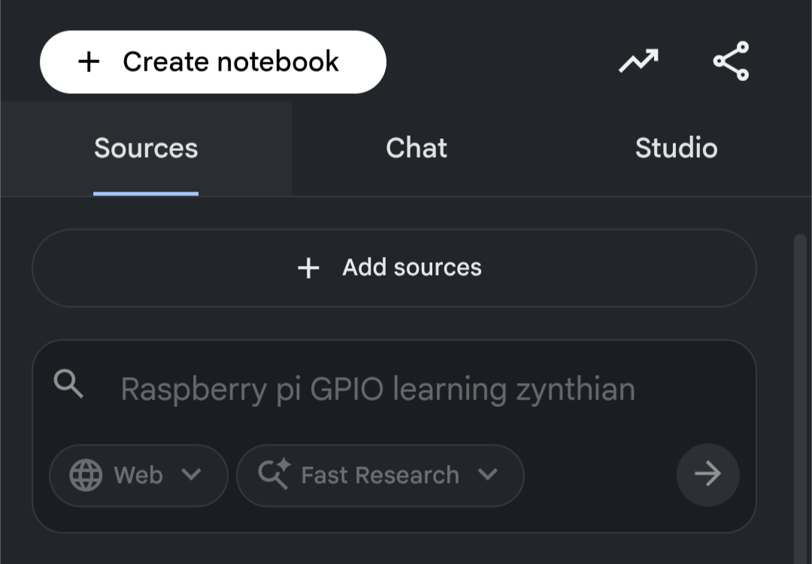Switch to the Chat tab
Viewport: 812px width, 564px height.
417,149
